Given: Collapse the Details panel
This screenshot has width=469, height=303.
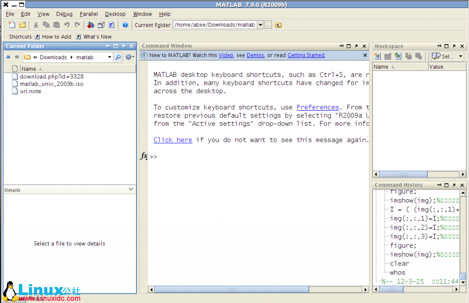Looking at the screenshot, I should pyautogui.click(x=131, y=189).
